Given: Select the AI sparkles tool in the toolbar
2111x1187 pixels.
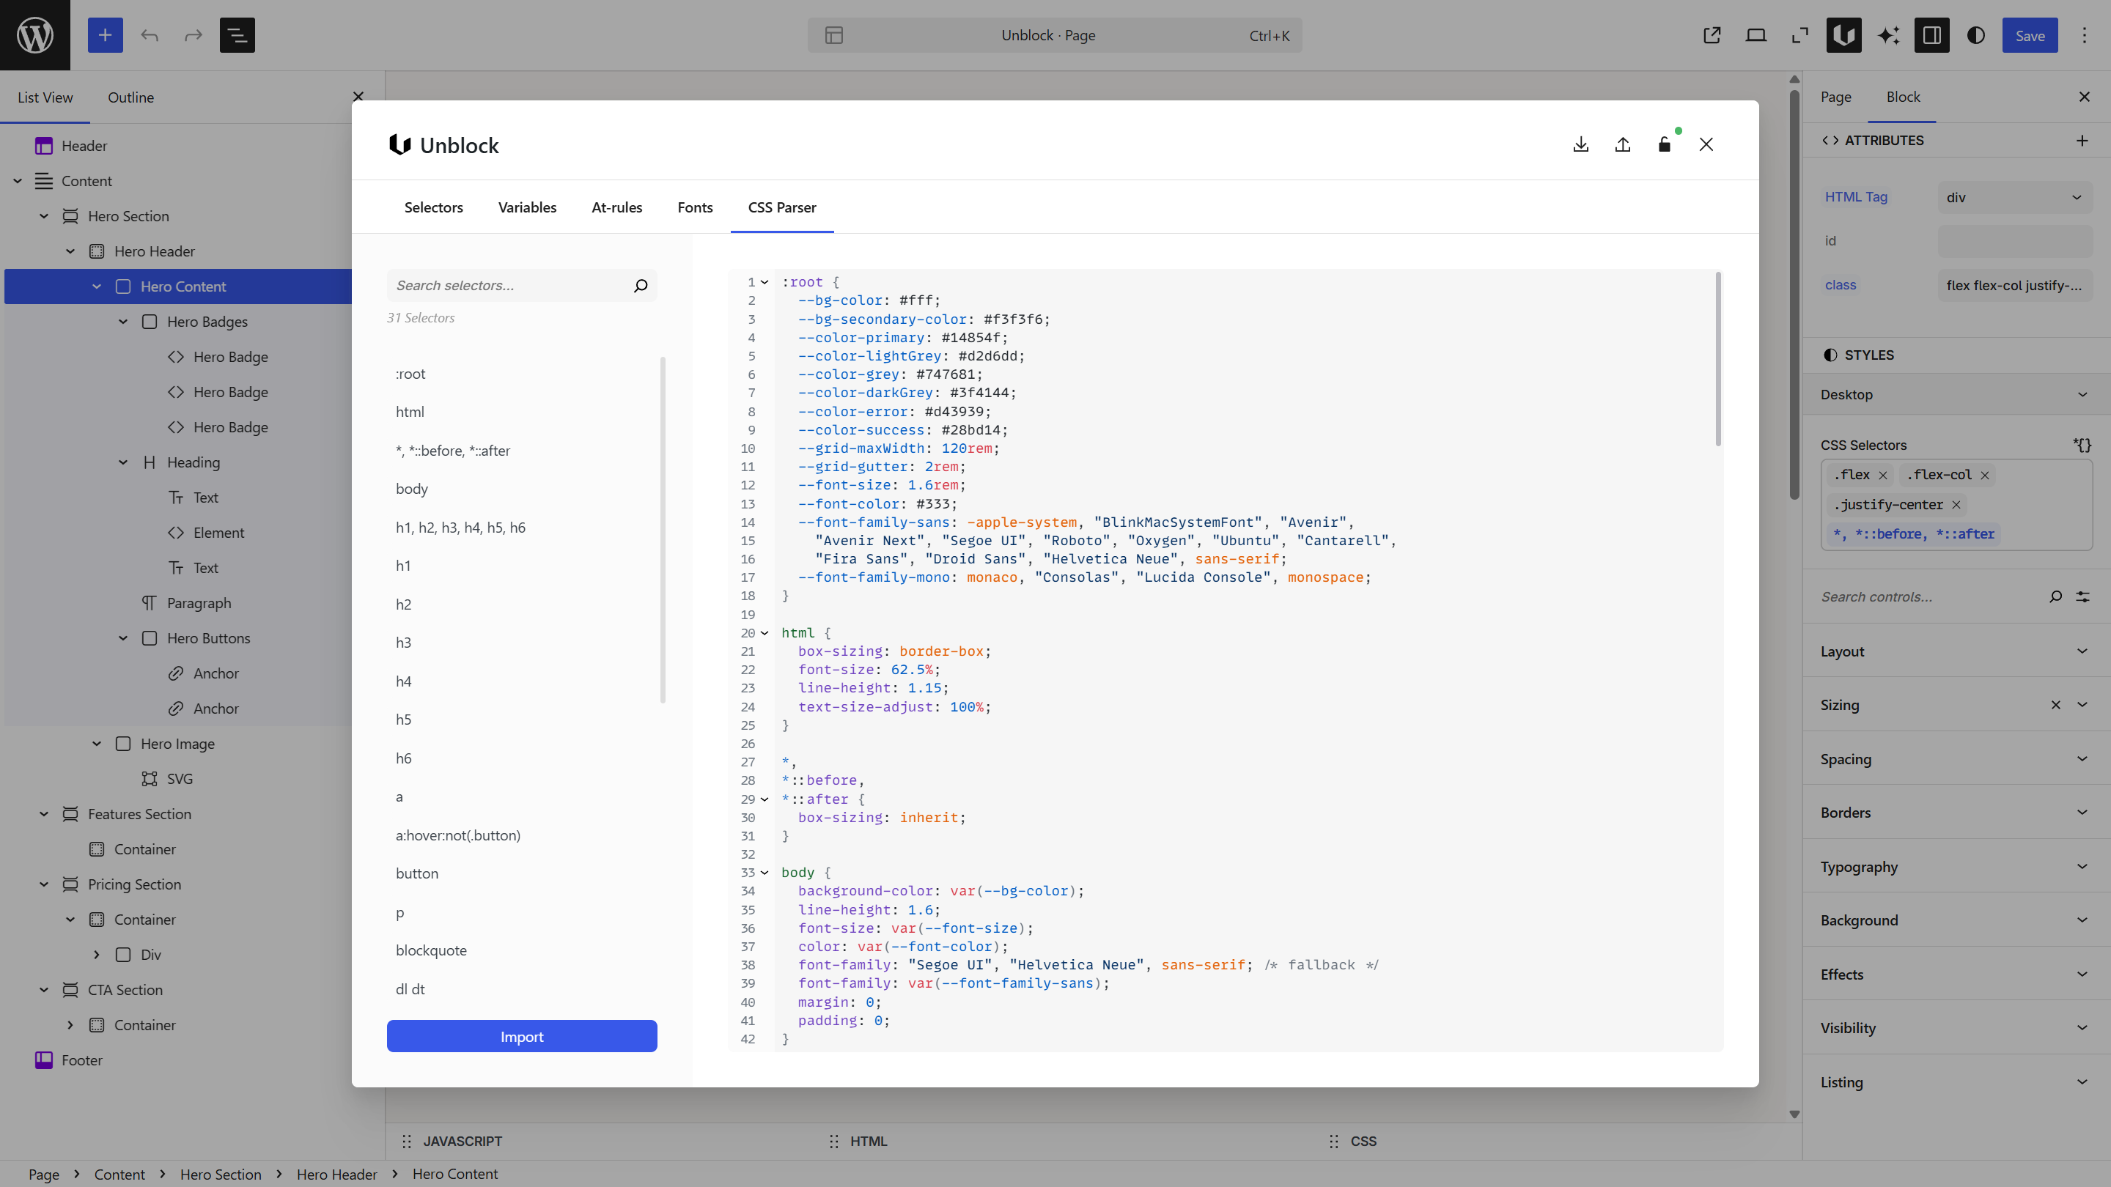Looking at the screenshot, I should 1888,35.
